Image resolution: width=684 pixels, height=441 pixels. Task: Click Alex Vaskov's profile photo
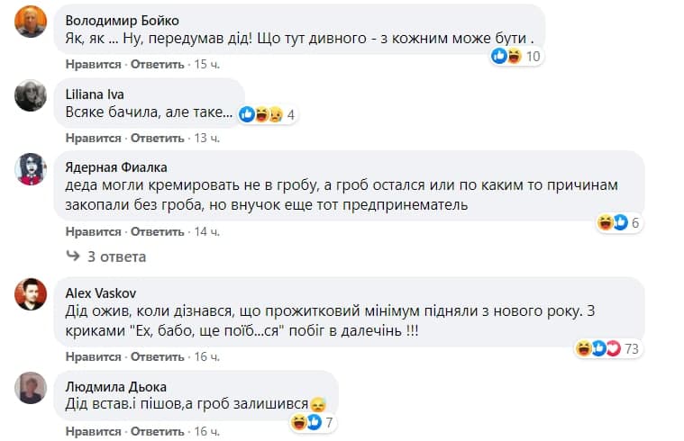click(x=32, y=294)
